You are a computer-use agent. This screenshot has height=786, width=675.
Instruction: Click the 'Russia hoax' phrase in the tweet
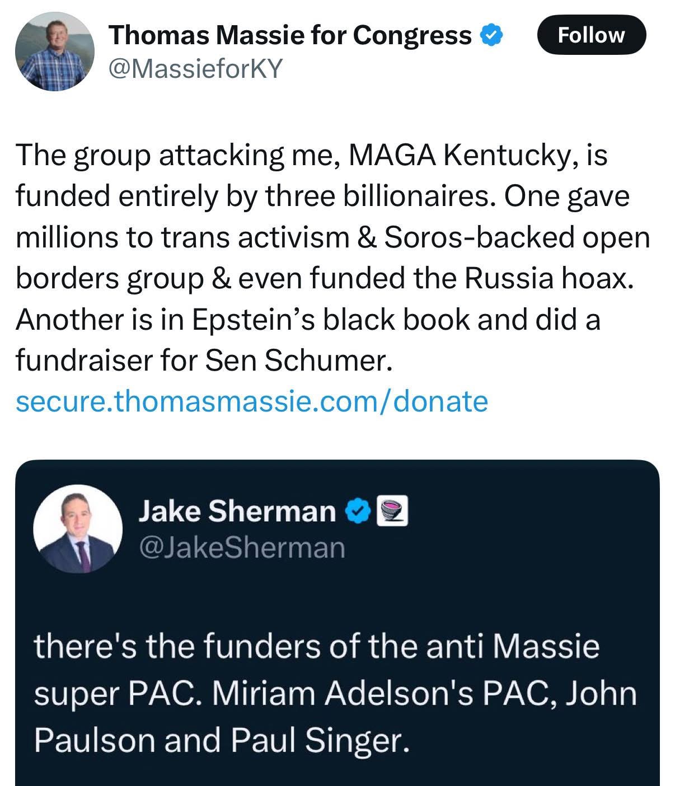(x=546, y=279)
